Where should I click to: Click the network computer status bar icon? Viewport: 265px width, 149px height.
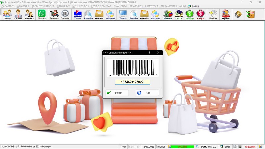click(x=240, y=147)
